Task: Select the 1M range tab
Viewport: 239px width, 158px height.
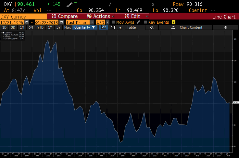Action: [22, 27]
